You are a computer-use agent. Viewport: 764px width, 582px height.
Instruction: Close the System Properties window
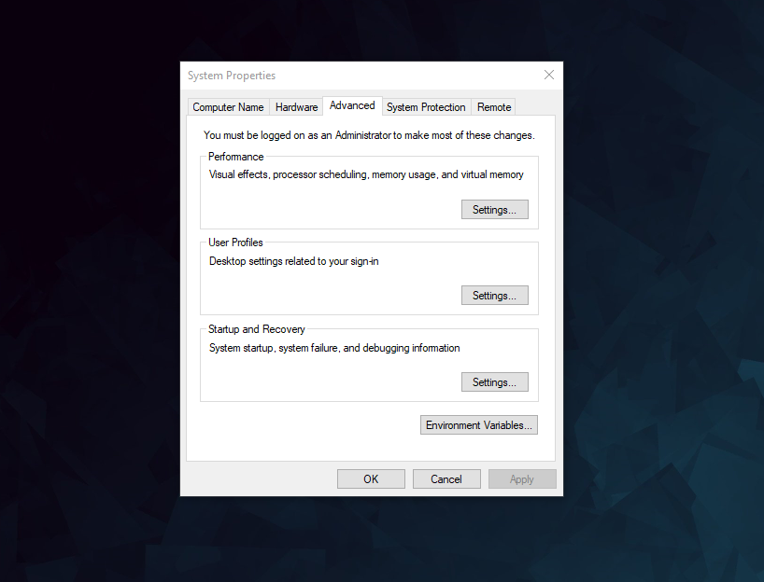pyautogui.click(x=548, y=75)
